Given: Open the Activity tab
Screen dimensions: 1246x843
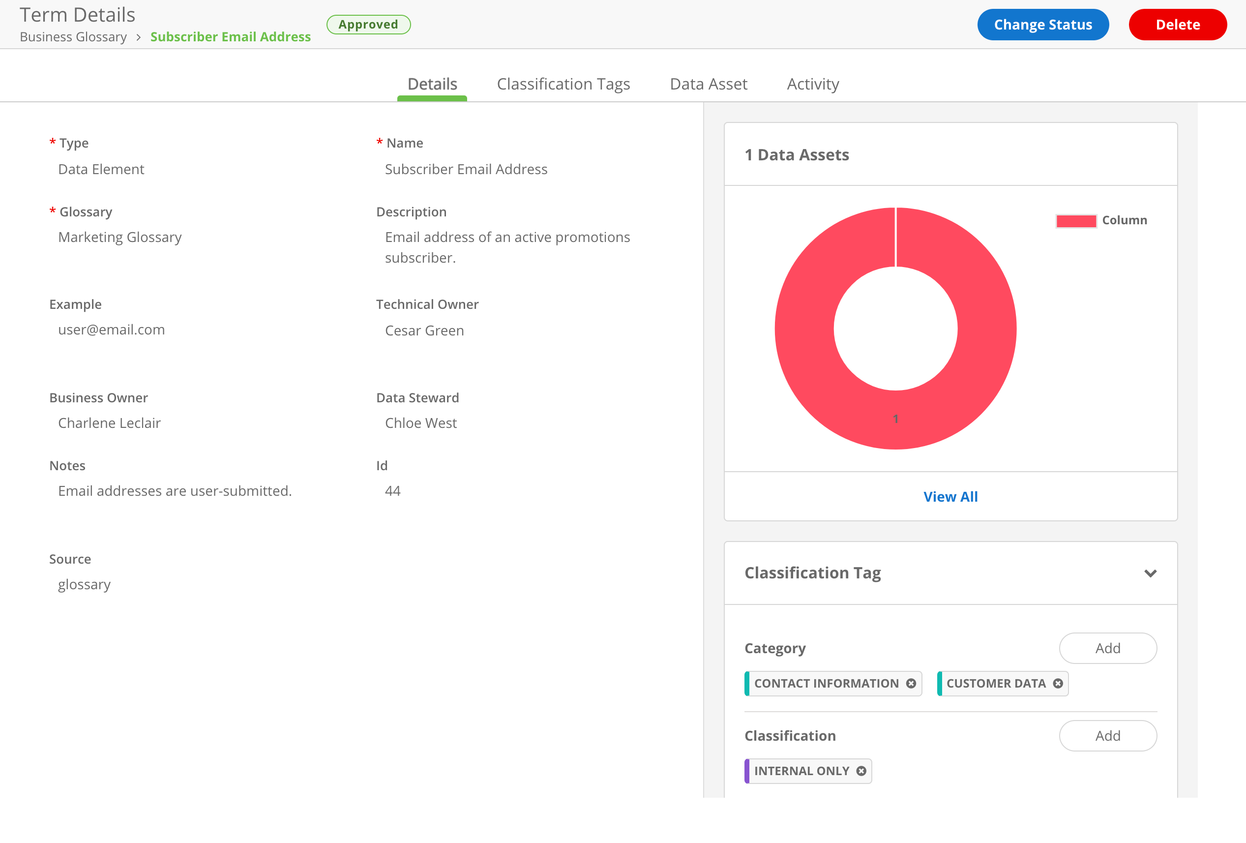Looking at the screenshot, I should [x=813, y=84].
